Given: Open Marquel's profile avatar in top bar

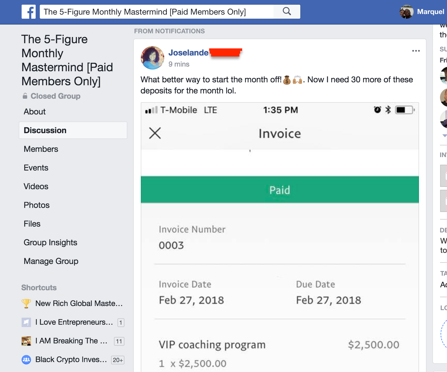Looking at the screenshot, I should click(x=406, y=12).
